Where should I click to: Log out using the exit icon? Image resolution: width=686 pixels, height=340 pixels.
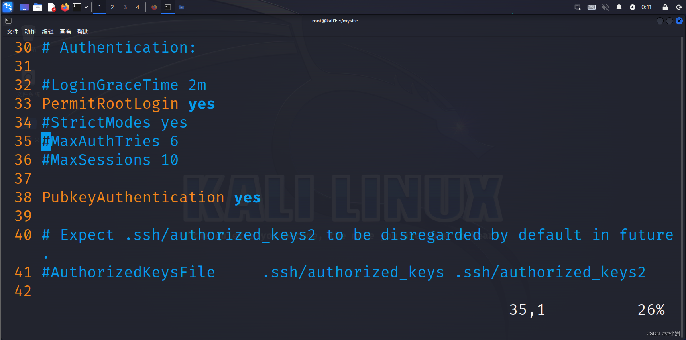coord(680,7)
